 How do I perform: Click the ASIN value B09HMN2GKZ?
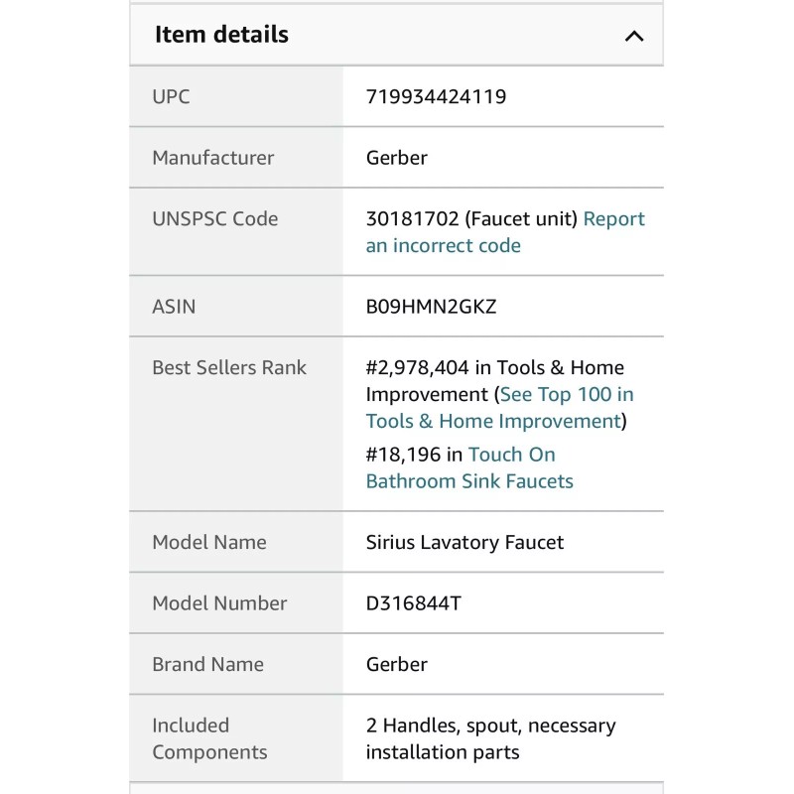tap(431, 307)
